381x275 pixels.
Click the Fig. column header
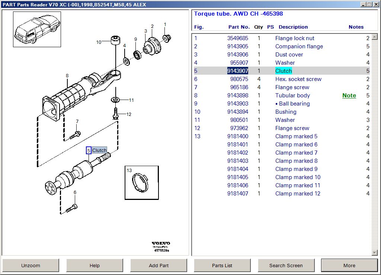(x=199, y=27)
